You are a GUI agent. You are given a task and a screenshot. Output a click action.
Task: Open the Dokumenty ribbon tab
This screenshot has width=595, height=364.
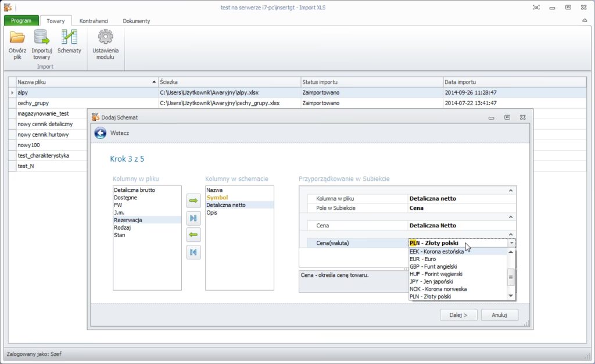[137, 21]
